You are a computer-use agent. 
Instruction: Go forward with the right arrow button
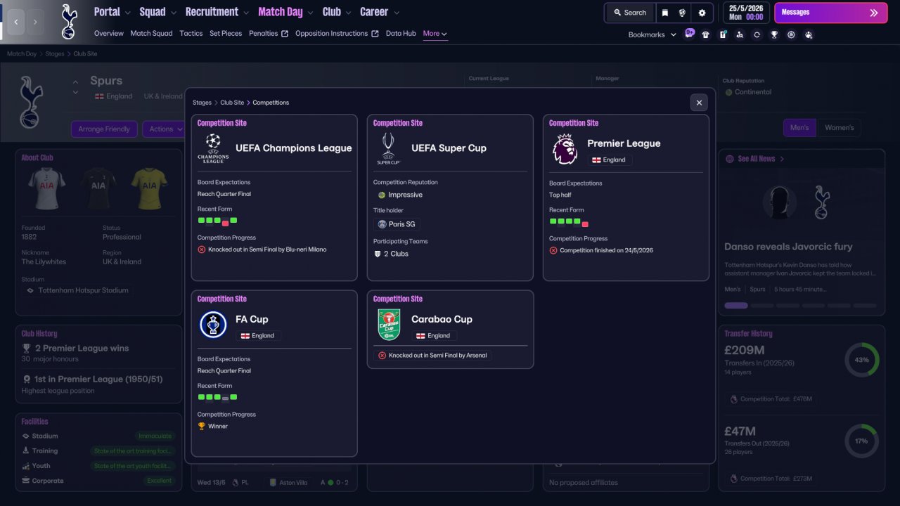[x=35, y=22]
